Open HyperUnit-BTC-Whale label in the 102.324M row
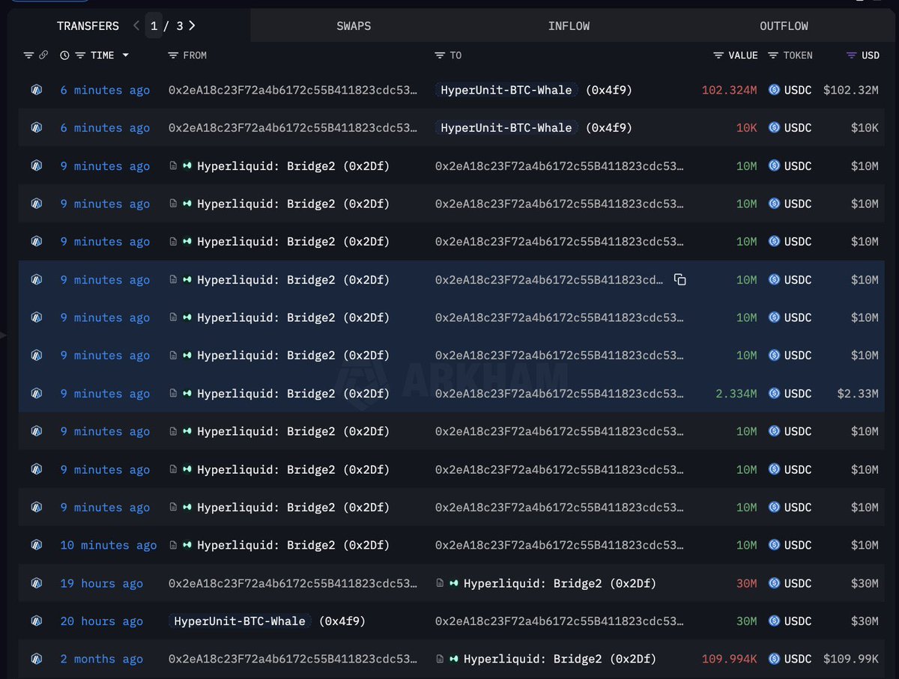The width and height of the screenshot is (899, 679). point(506,90)
